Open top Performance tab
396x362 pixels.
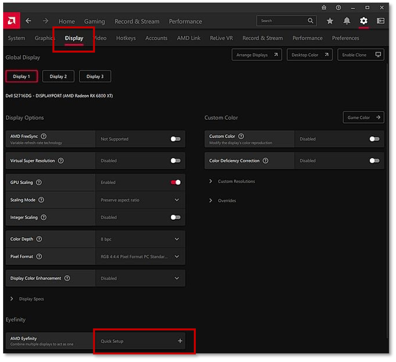pos(186,22)
